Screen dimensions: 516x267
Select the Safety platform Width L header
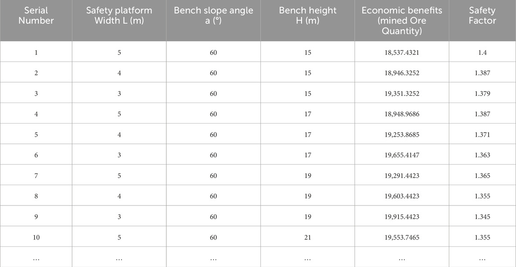(119, 15)
